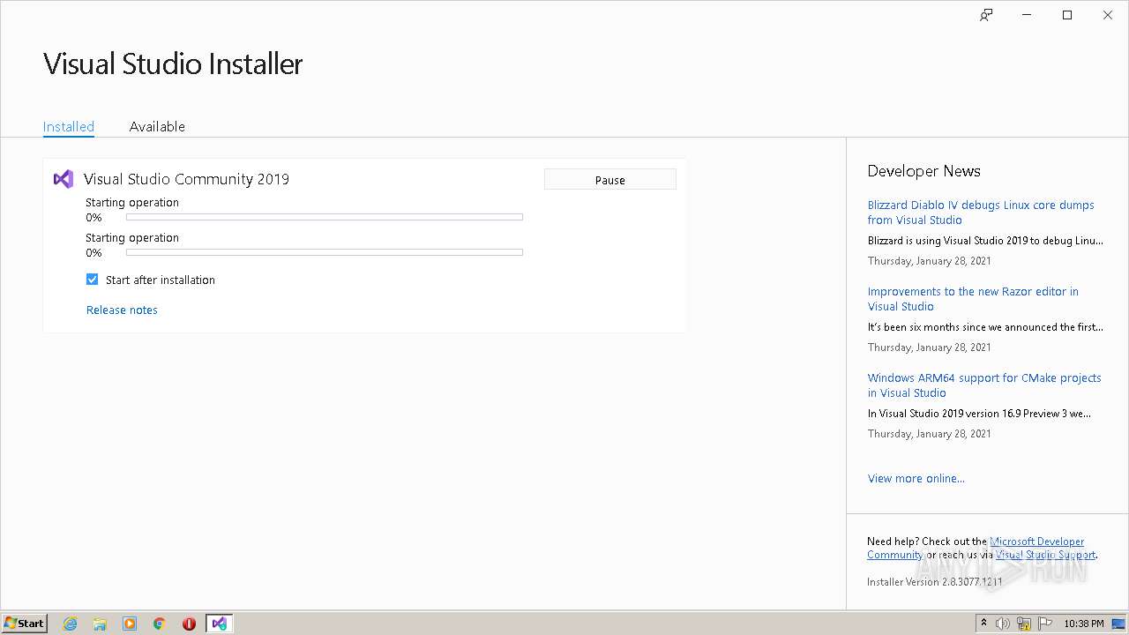The width and height of the screenshot is (1129, 635).
Task: Show hidden system tray icons
Action: [983, 624]
